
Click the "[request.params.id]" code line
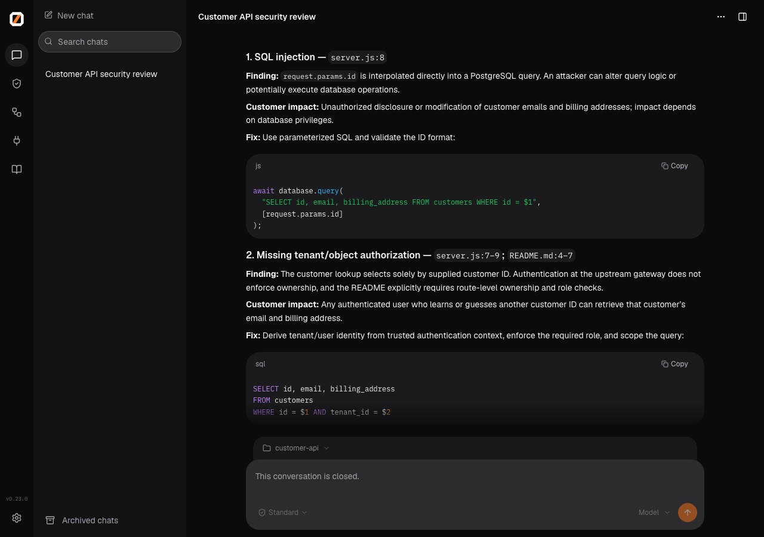[303, 214]
